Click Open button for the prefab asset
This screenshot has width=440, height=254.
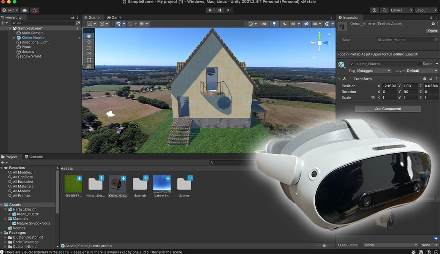click(432, 31)
